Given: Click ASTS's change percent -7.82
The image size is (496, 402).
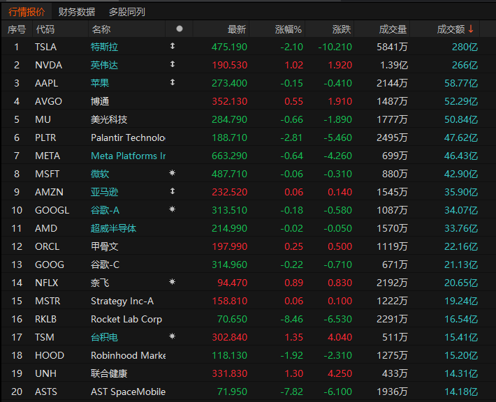Looking at the screenshot, I should pos(291,392).
